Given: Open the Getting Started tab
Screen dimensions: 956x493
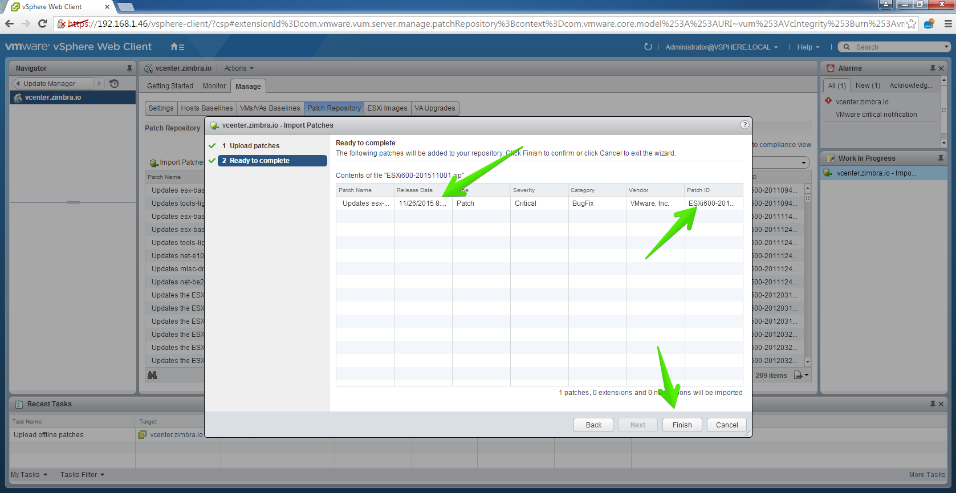Looking at the screenshot, I should click(x=170, y=86).
